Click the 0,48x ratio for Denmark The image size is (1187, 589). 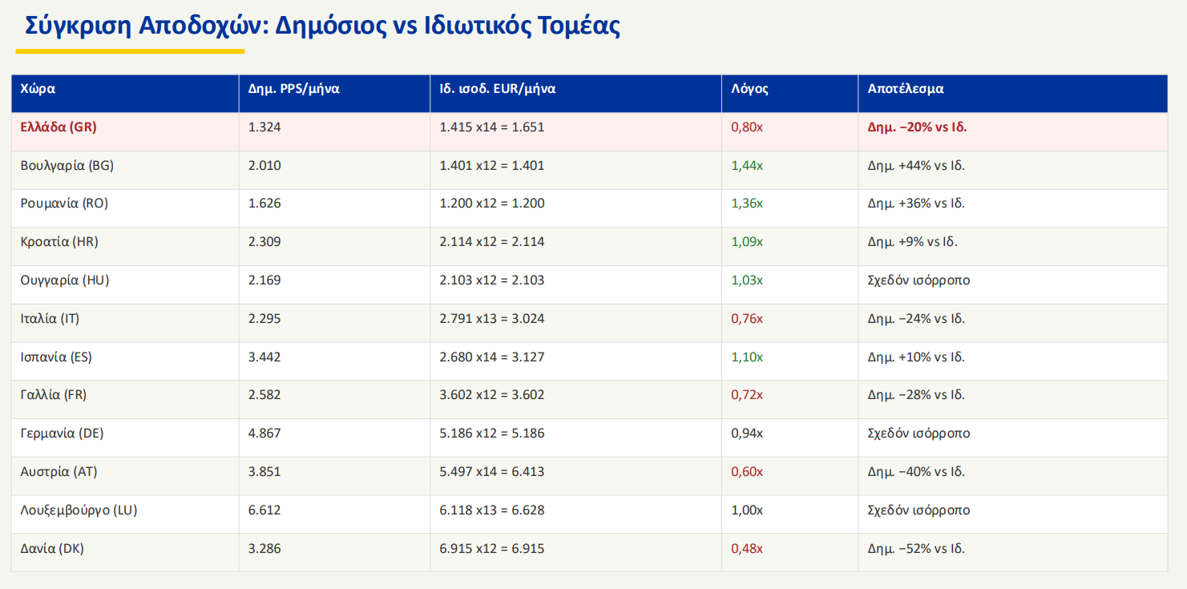746,549
